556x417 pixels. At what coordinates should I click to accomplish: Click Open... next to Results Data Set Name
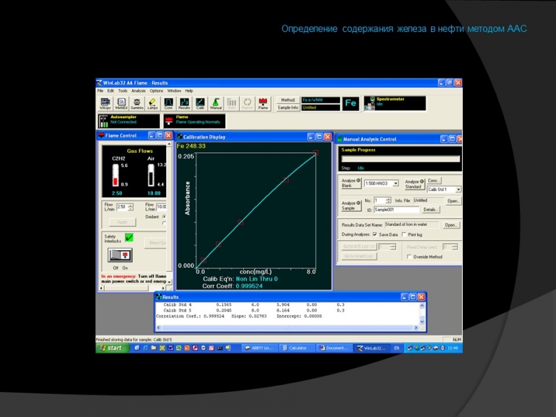pyautogui.click(x=450, y=224)
